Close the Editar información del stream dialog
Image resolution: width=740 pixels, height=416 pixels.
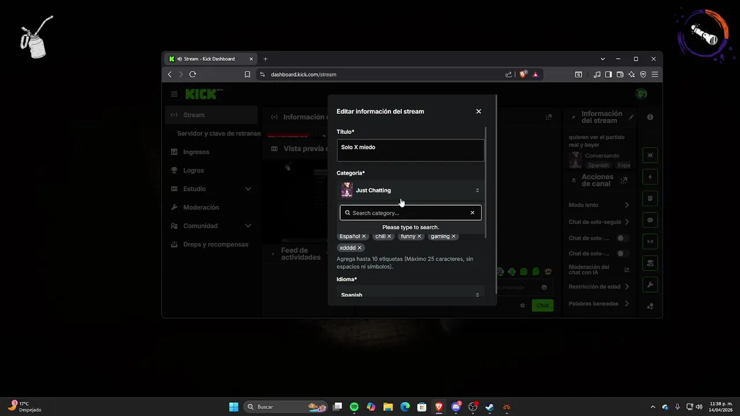[x=478, y=112]
